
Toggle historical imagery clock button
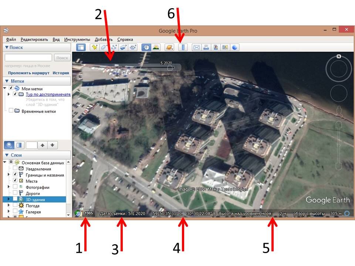click(x=146, y=47)
